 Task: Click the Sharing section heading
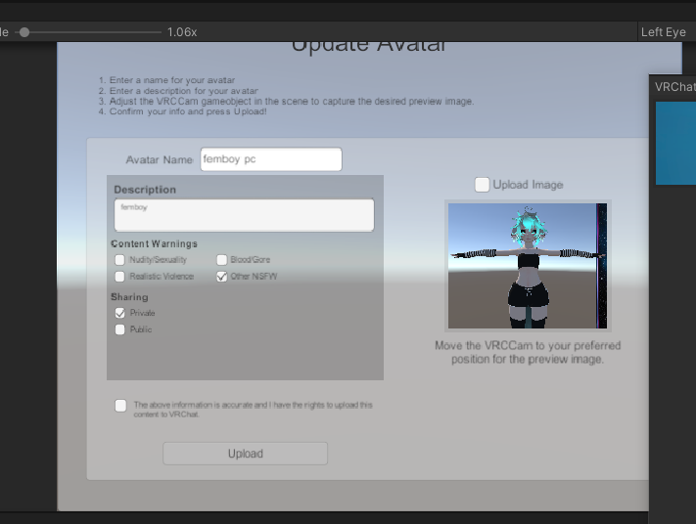[129, 297]
